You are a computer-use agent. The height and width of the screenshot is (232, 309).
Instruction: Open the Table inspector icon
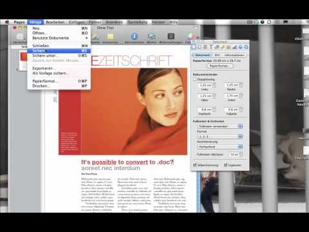[x=229, y=47]
